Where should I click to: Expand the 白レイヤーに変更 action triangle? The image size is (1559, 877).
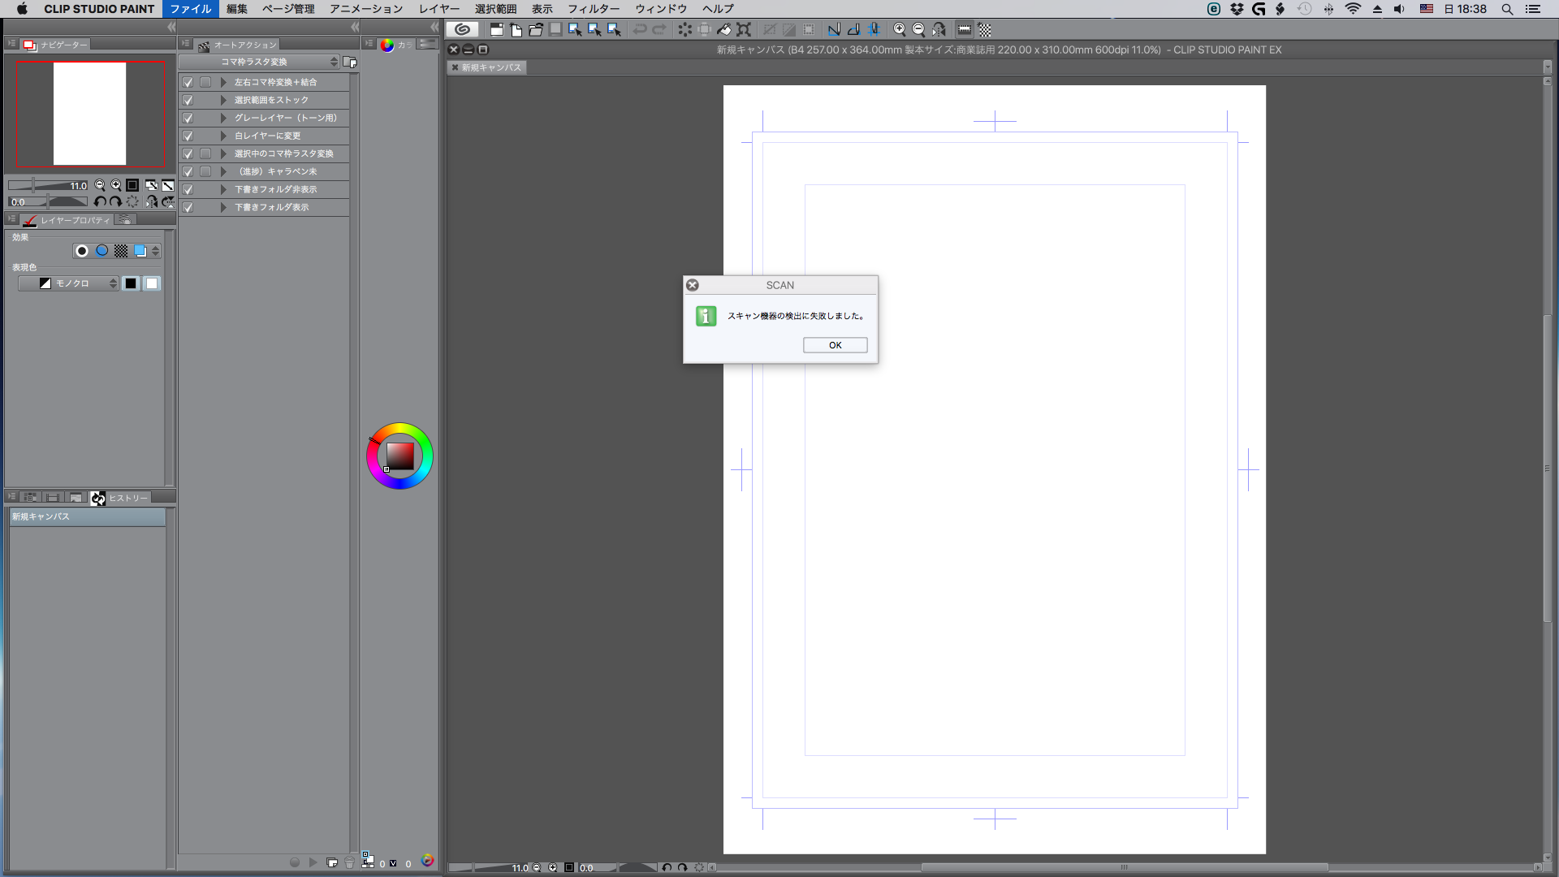point(223,136)
